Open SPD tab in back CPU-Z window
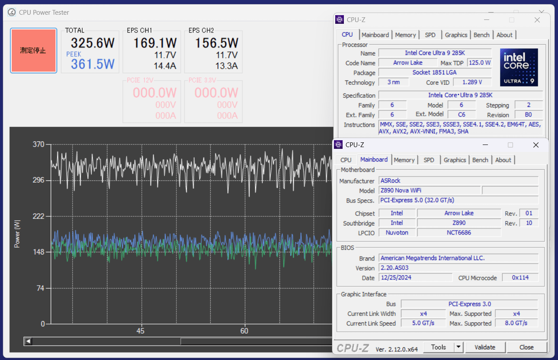This screenshot has height=360, width=558. [x=430, y=35]
